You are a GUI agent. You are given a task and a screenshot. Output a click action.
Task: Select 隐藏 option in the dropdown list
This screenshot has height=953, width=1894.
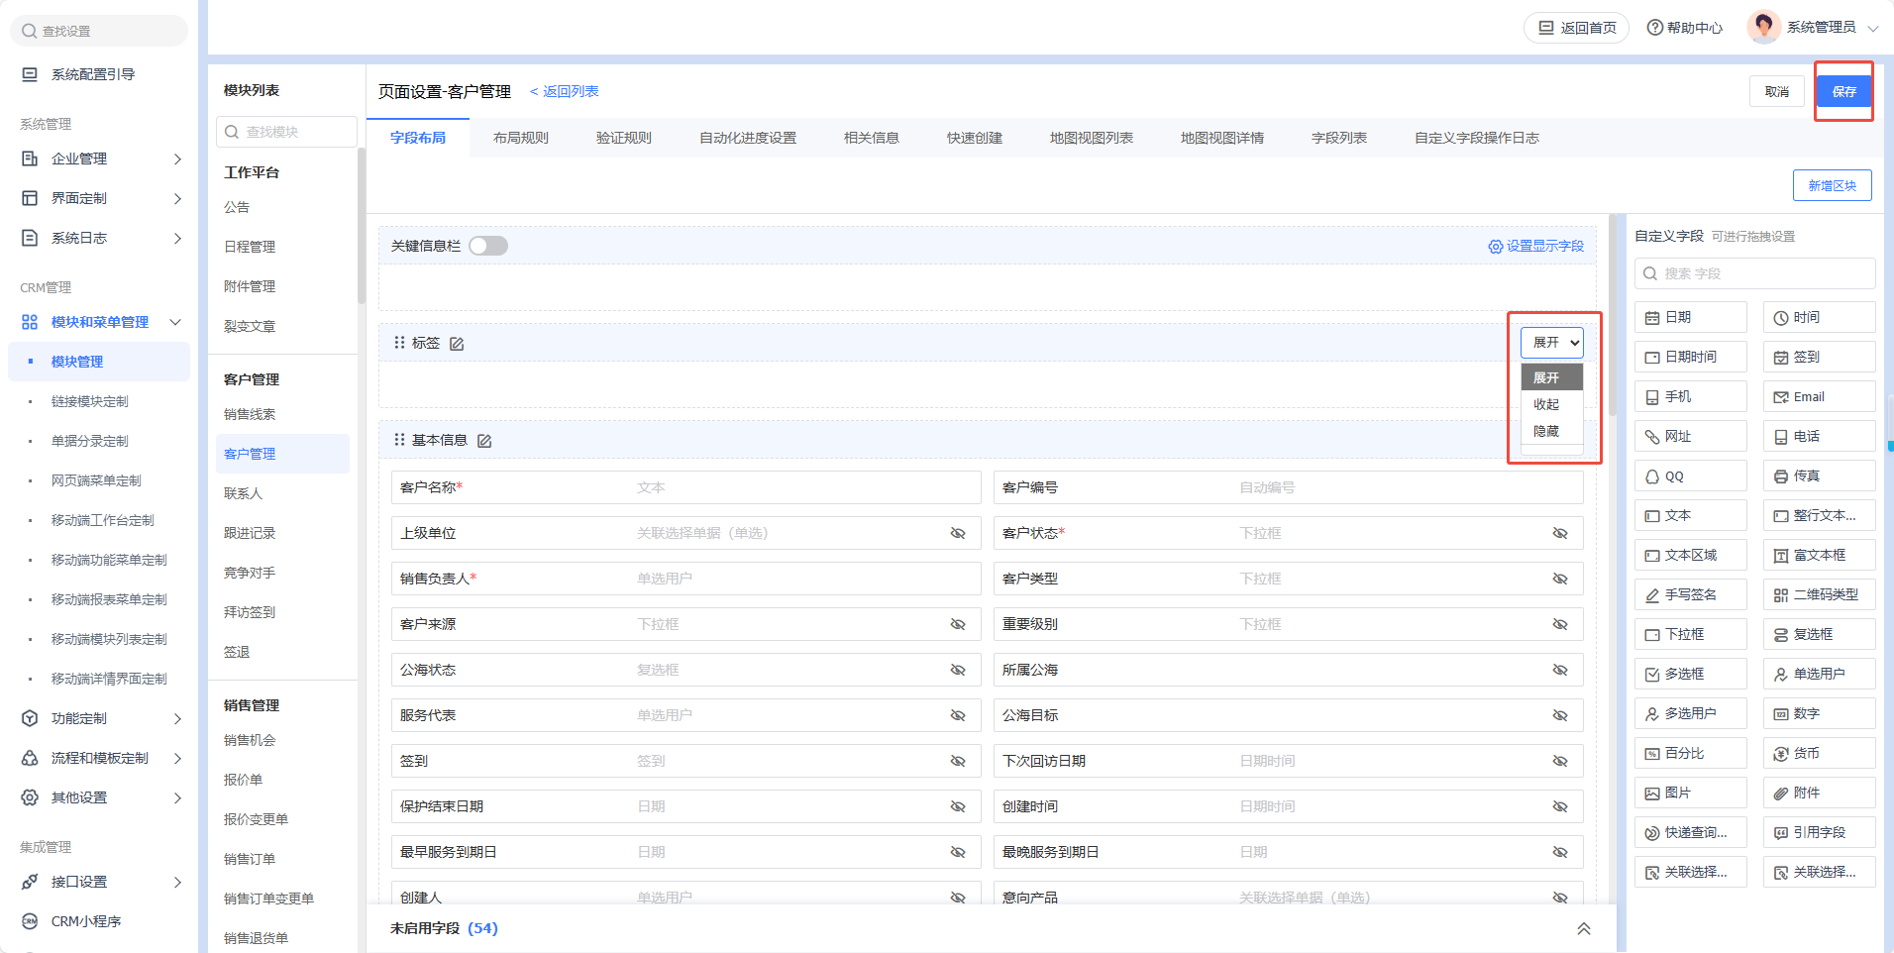click(1546, 431)
